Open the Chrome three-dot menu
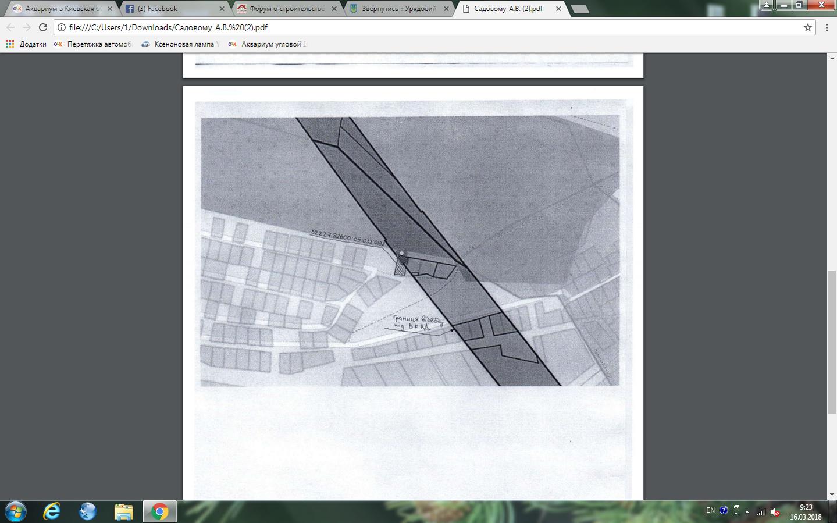This screenshot has width=837, height=523. click(827, 27)
